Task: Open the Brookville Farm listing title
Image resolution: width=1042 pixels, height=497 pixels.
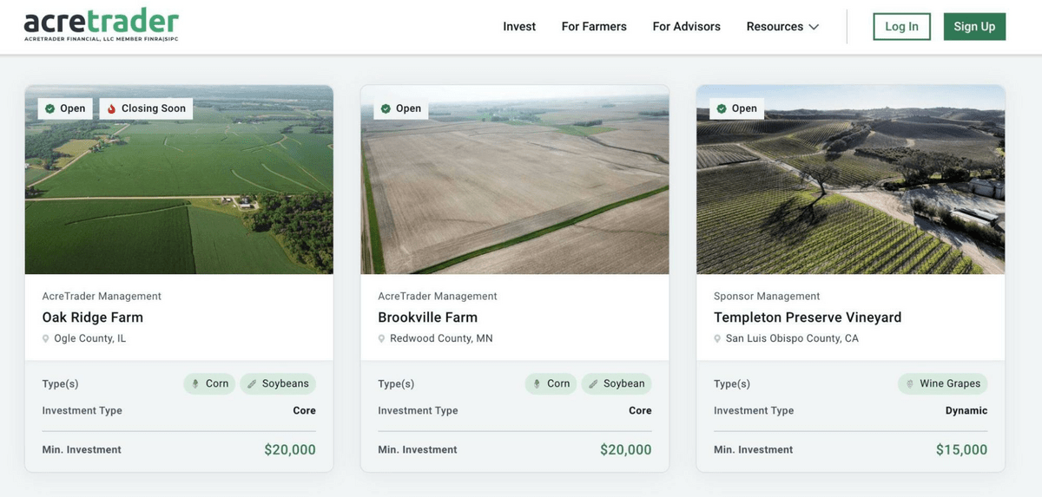Action: click(428, 317)
